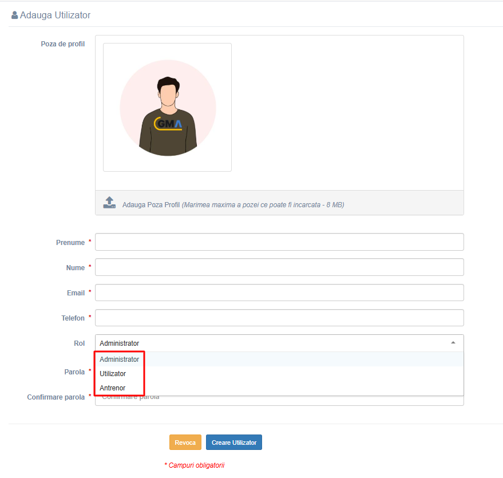Screen dimensions: 503x478
Task: Click the user icon next to Adauga Utilizator
Action: point(14,15)
